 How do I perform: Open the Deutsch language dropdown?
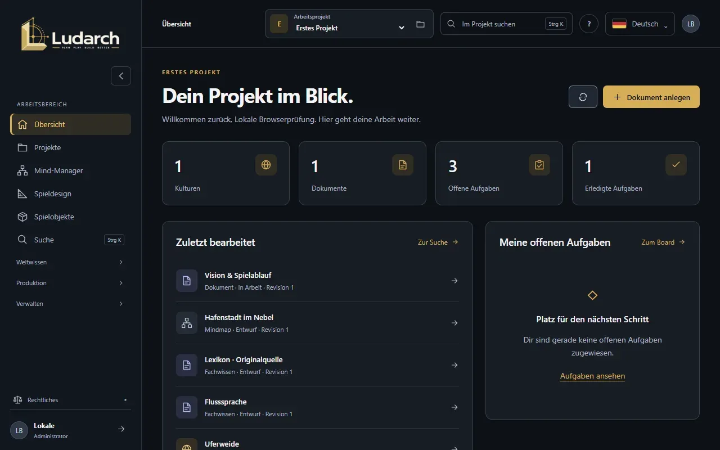pos(640,24)
